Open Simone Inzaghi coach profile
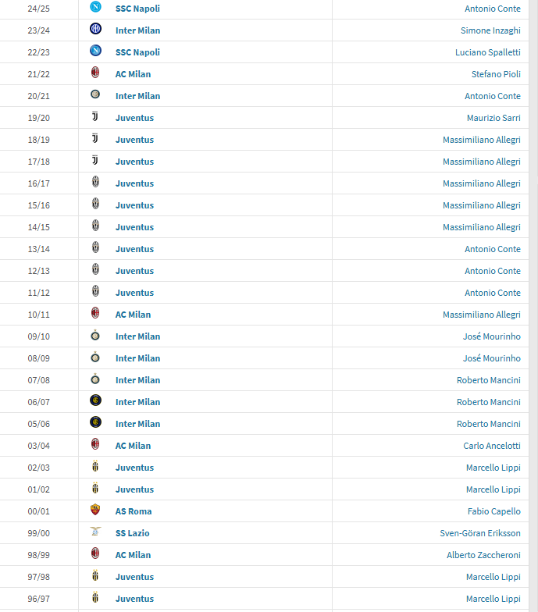Image resolution: width=538 pixels, height=612 pixels. coord(490,30)
